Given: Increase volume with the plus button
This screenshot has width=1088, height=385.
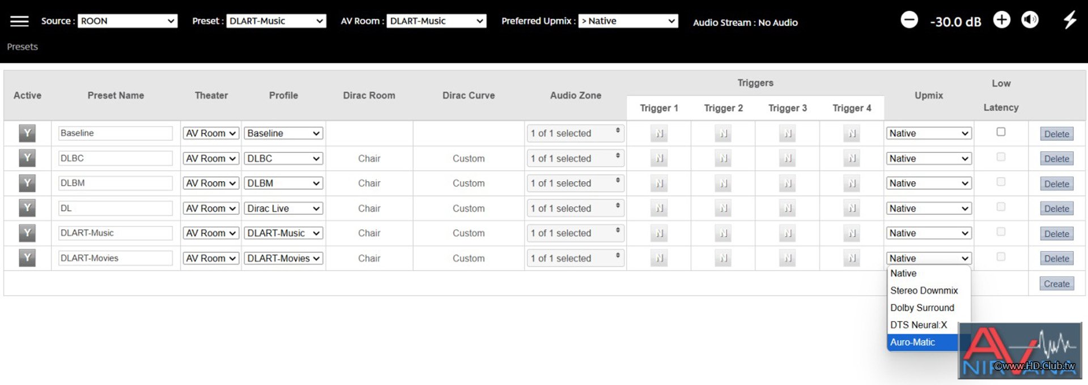Looking at the screenshot, I should click(x=1002, y=20).
